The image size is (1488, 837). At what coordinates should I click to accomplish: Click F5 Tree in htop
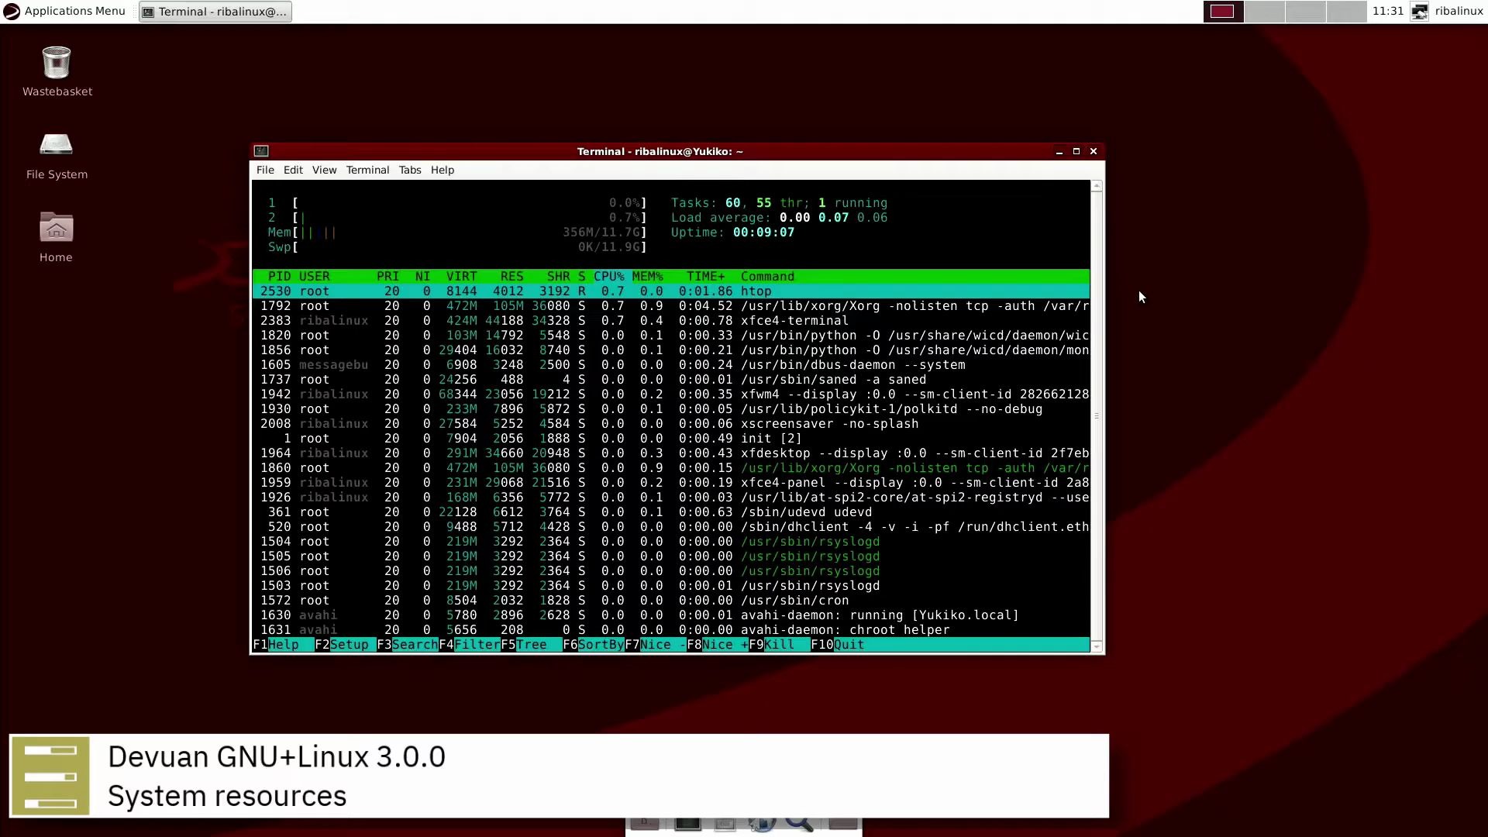[x=532, y=645]
